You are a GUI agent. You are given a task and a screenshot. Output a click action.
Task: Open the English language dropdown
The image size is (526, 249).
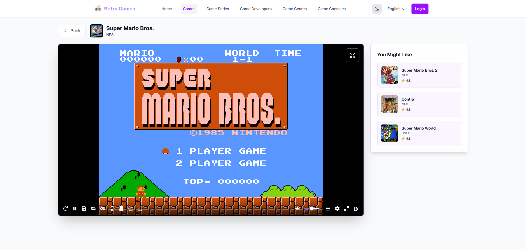pos(396,8)
